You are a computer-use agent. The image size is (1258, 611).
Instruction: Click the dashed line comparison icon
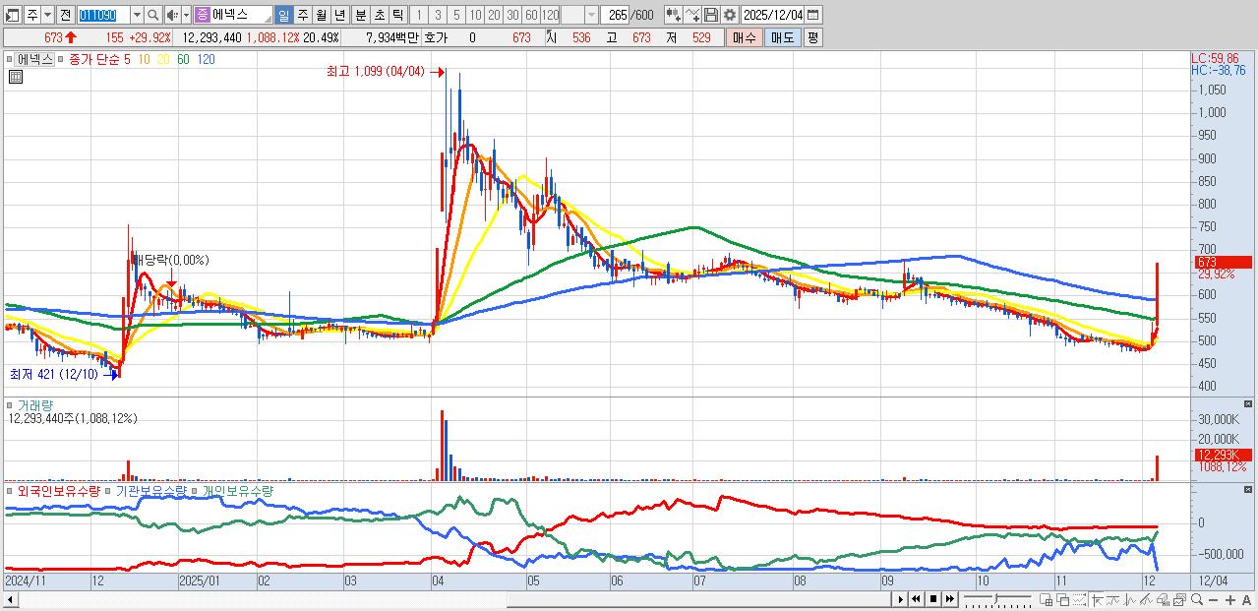(x=1079, y=600)
